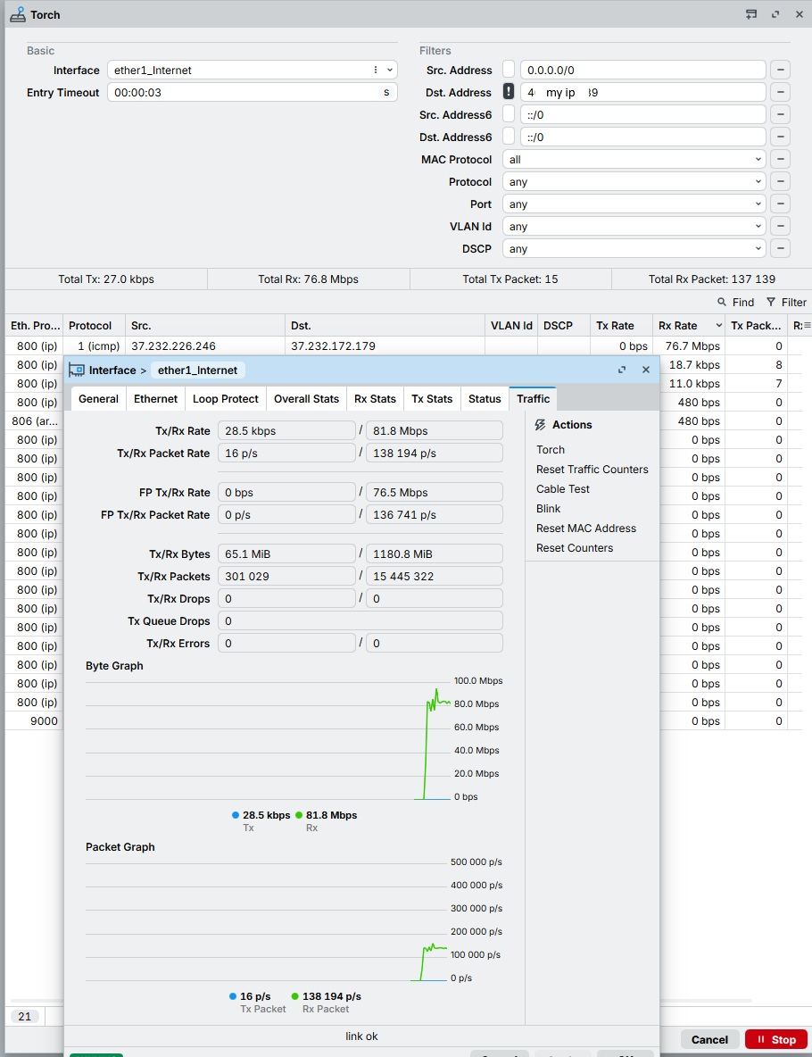The width and height of the screenshot is (812, 1057).
Task: Remove the Src. Address filter minus button
Action: pos(781,71)
